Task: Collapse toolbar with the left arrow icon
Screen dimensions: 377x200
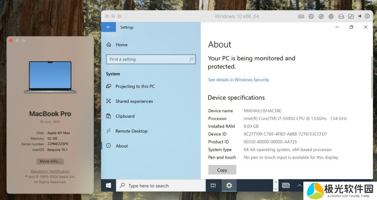Action: click(359, 17)
